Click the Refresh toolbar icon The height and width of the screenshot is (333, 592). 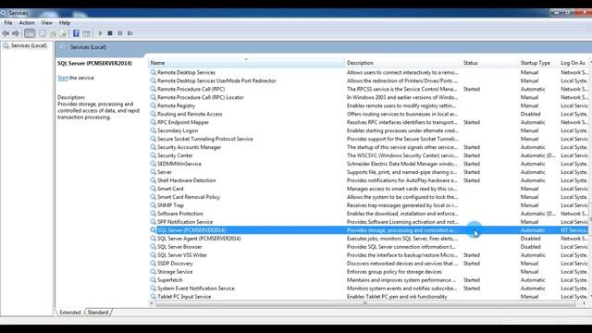tap(53, 33)
